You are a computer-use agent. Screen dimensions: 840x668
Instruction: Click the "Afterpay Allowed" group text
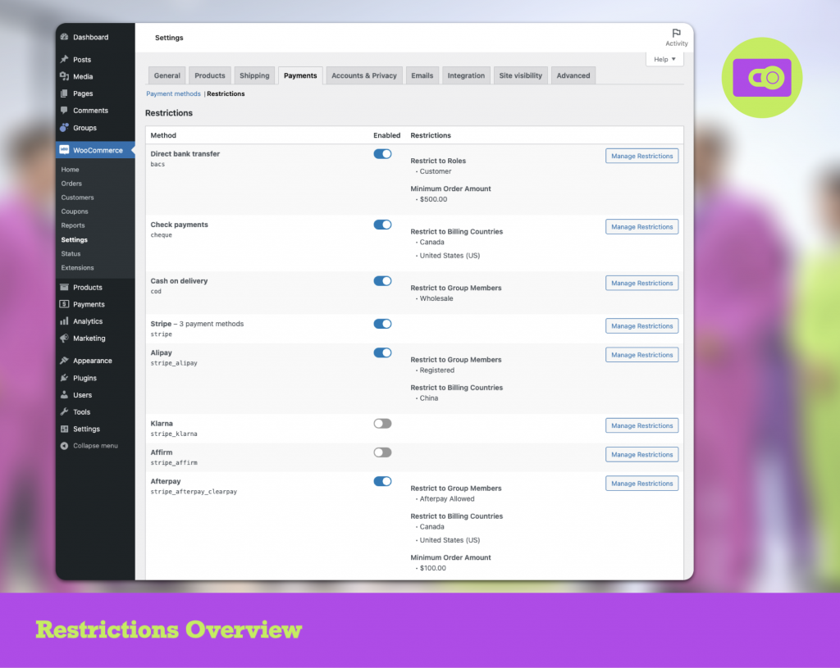(x=447, y=499)
